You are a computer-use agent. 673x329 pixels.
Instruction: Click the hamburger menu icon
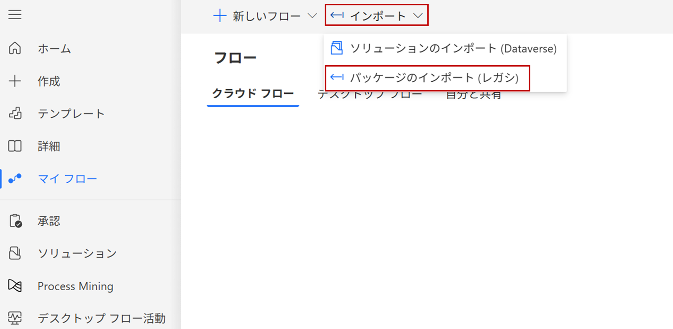(15, 14)
